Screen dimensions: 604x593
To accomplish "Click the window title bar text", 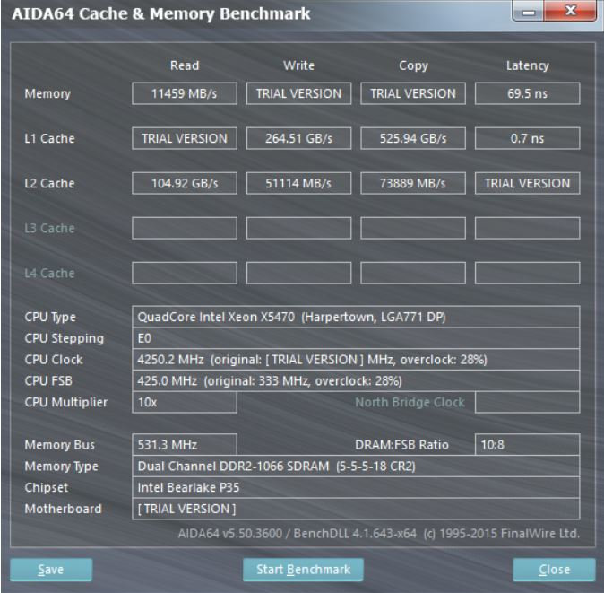I will coord(161,13).
